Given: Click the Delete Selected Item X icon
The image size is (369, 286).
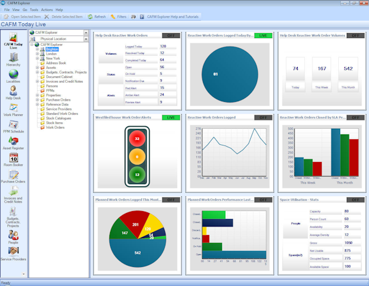Looking at the screenshot, I should pyautogui.click(x=47, y=17).
